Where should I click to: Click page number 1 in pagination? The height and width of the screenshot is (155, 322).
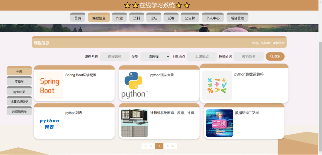(159, 146)
